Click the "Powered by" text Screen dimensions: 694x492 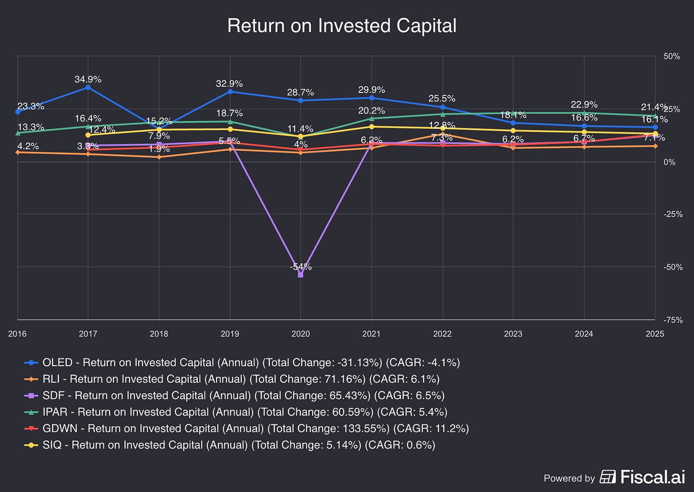(x=569, y=478)
